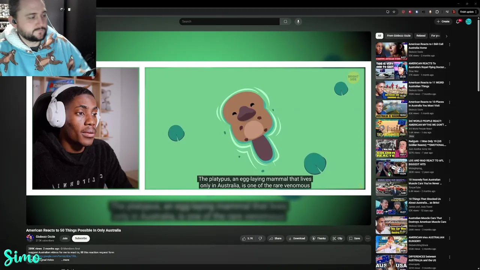Open more actions ellipsis under video
Viewport: 480px width, 270px height.
coord(367,238)
